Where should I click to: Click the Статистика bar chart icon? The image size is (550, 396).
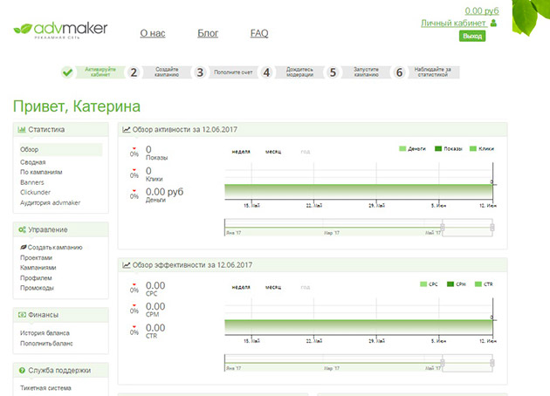(x=22, y=130)
